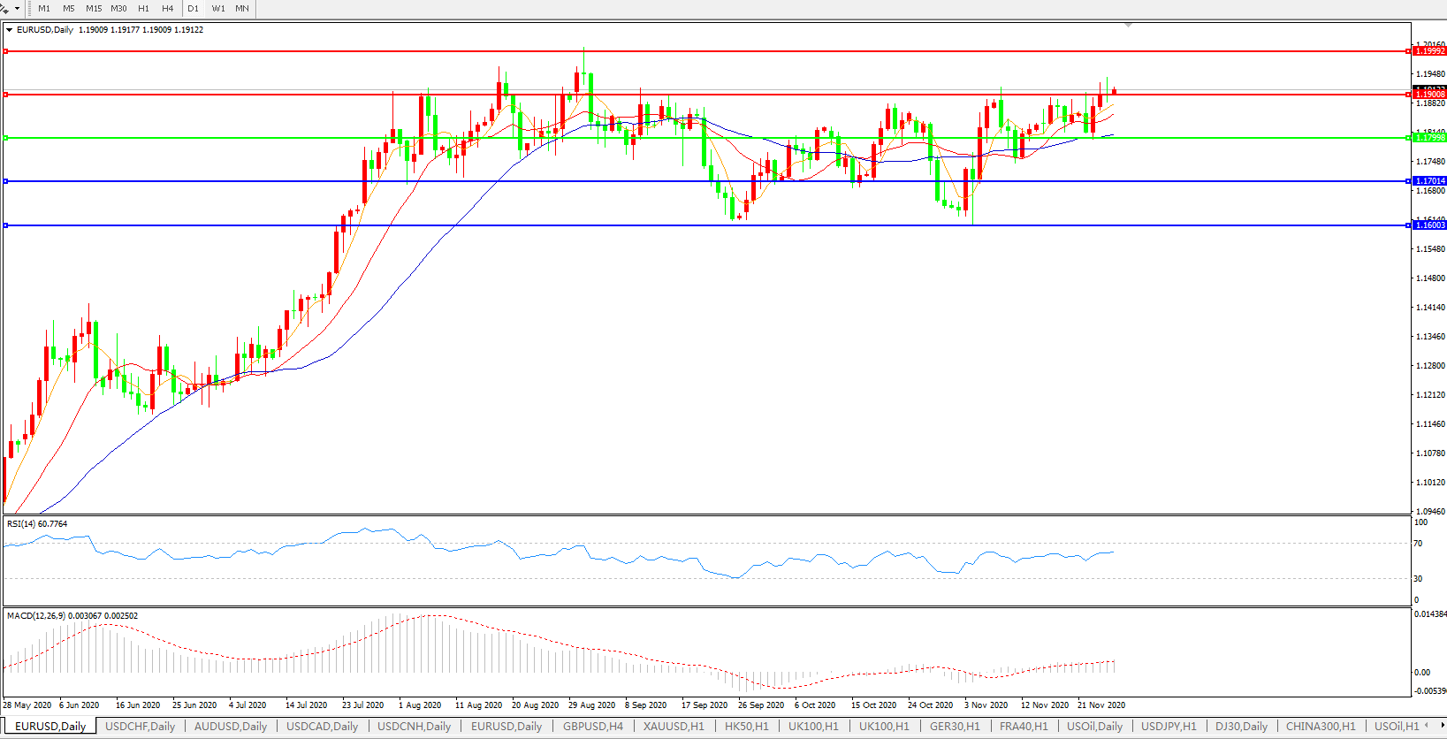The width and height of the screenshot is (1447, 739).
Task: Toggle the D1 daily timeframe
Action: [x=193, y=9]
